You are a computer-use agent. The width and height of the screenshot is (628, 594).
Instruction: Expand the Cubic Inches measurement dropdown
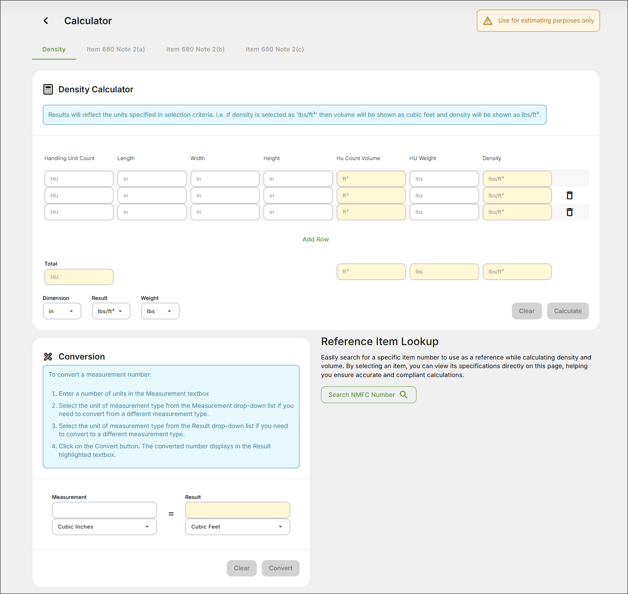click(x=104, y=527)
